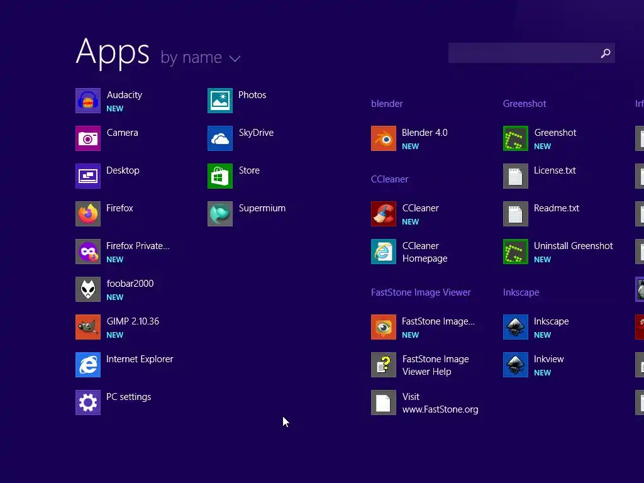The width and height of the screenshot is (644, 483).
Task: Open the Readme.txt file icon
Action: 516,214
